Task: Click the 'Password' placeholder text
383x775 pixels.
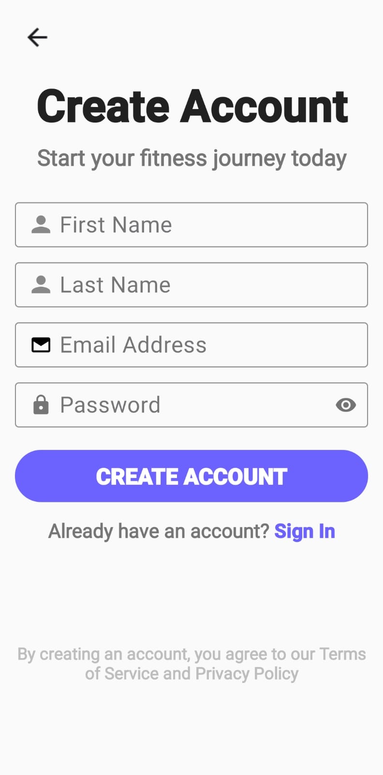Action: [110, 405]
